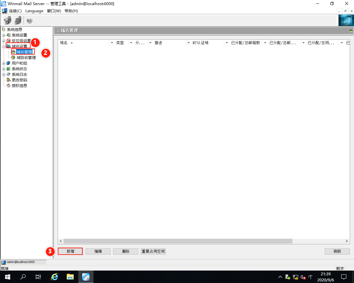Open the Windows Start menu
The image size is (354, 283).
[x=8, y=277]
